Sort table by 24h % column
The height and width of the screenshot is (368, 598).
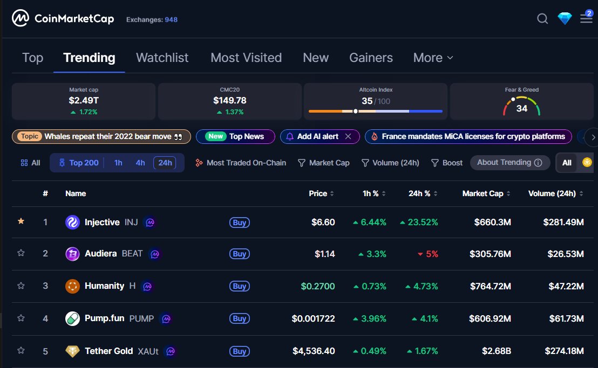click(423, 194)
